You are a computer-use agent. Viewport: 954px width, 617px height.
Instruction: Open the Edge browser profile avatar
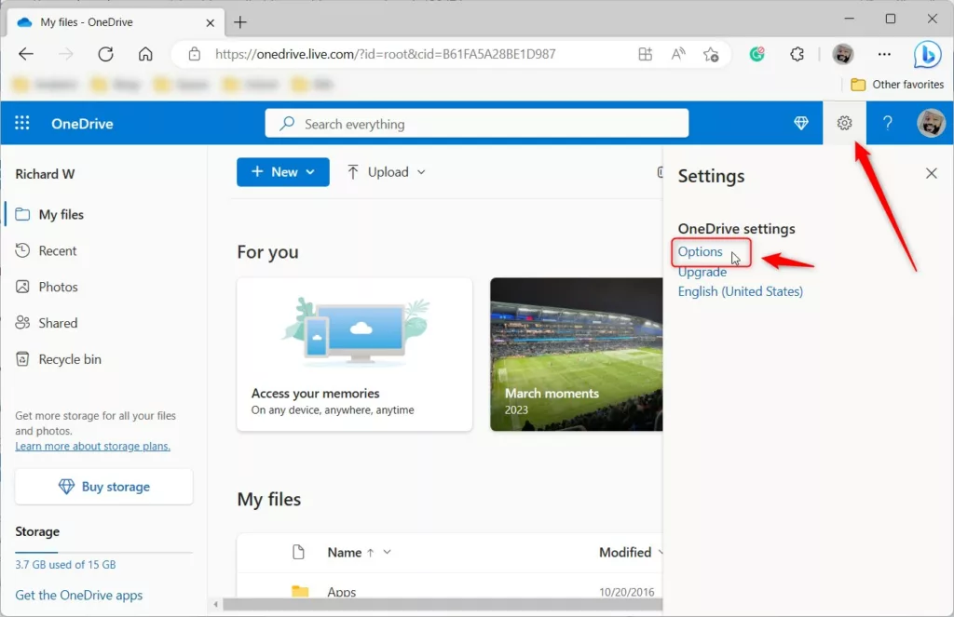pyautogui.click(x=842, y=54)
